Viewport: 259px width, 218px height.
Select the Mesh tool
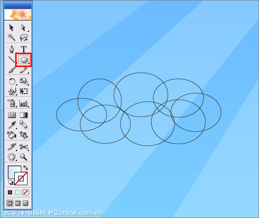[12, 115]
